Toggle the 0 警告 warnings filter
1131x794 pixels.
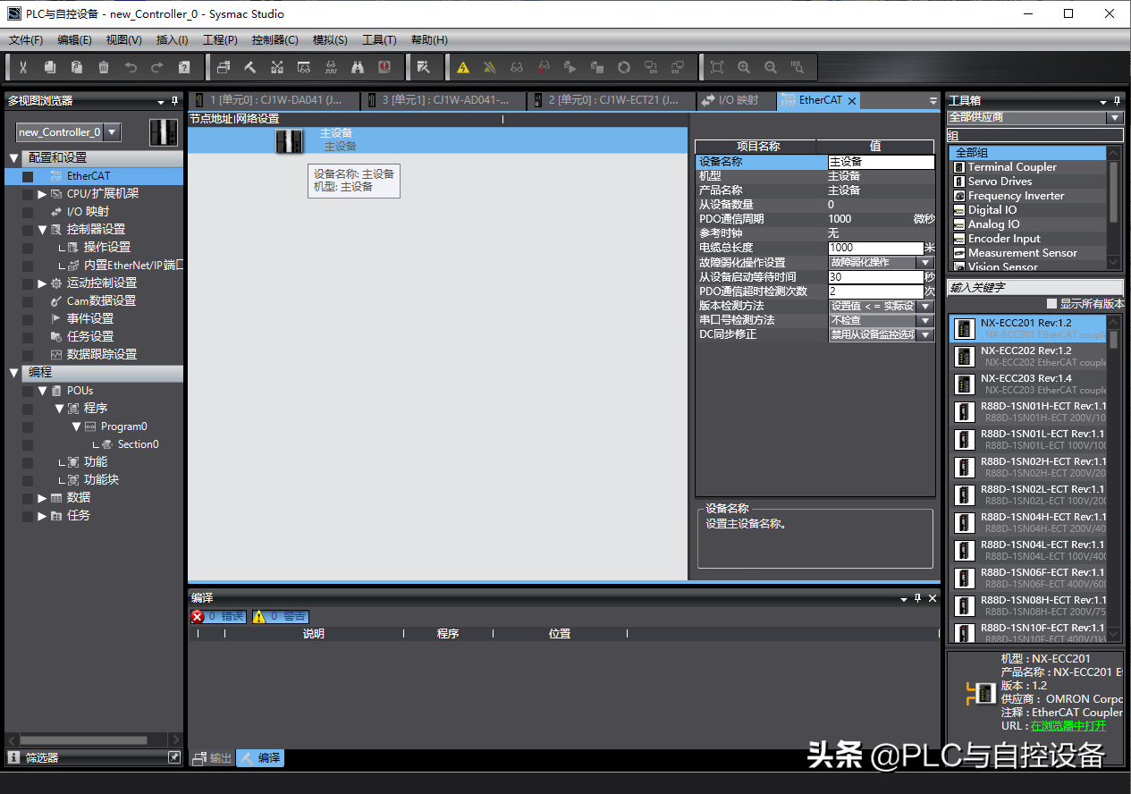tap(280, 616)
